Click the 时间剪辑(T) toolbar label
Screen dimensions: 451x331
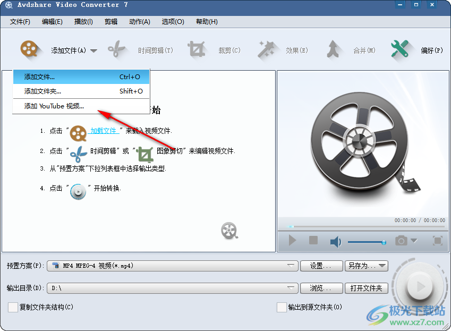(x=156, y=50)
